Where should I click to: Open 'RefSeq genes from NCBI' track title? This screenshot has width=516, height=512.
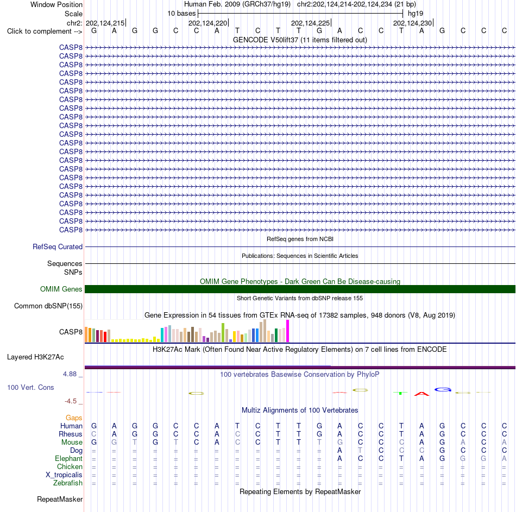(300, 239)
